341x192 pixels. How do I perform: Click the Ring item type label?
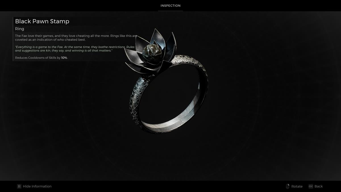click(x=20, y=29)
